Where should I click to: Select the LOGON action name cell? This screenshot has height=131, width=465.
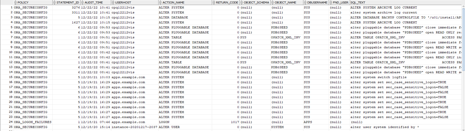[x=164, y=122]
